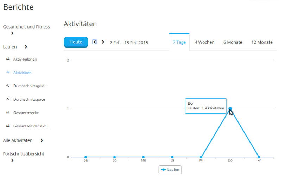The image size is (285, 176).
Task: Expand the Alle Aktivitäten section
Action: click(42, 140)
